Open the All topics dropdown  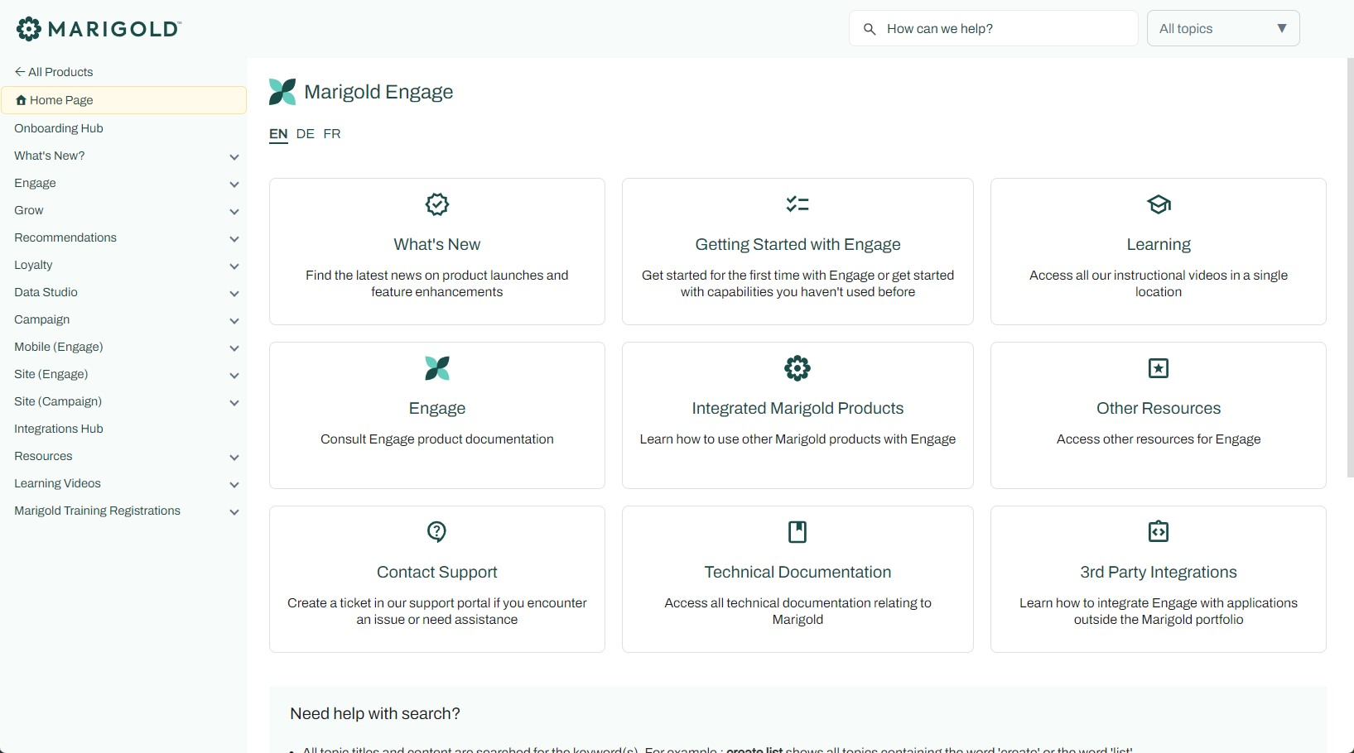coord(1222,29)
